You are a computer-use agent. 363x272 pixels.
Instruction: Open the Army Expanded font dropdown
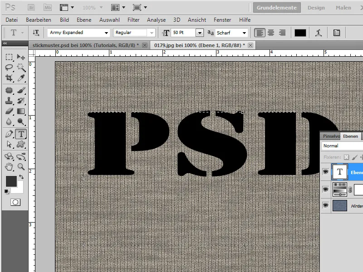coord(106,33)
